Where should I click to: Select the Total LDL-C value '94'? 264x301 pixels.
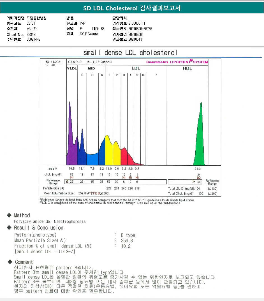point(198,189)
